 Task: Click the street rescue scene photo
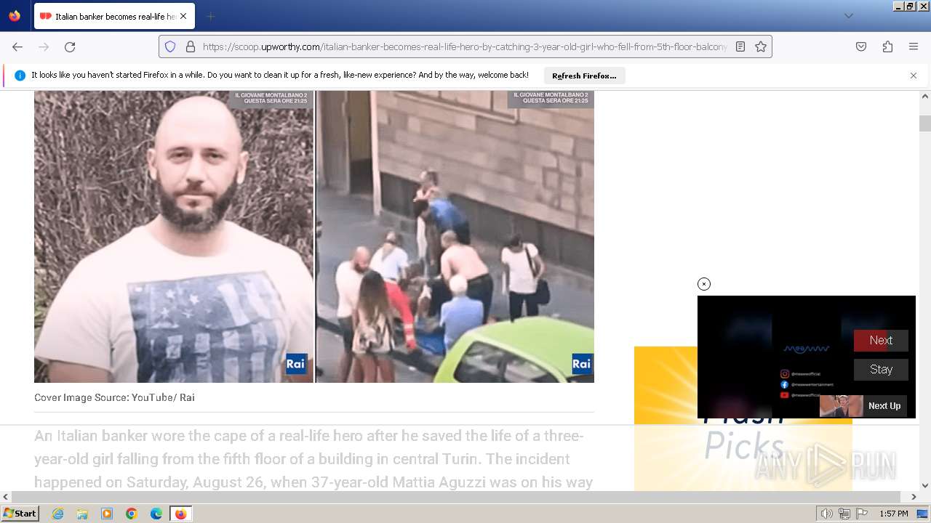pos(455,236)
